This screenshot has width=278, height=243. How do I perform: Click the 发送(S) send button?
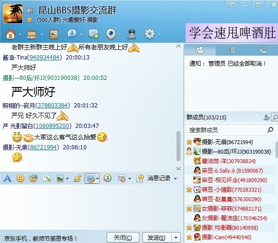click(157, 237)
